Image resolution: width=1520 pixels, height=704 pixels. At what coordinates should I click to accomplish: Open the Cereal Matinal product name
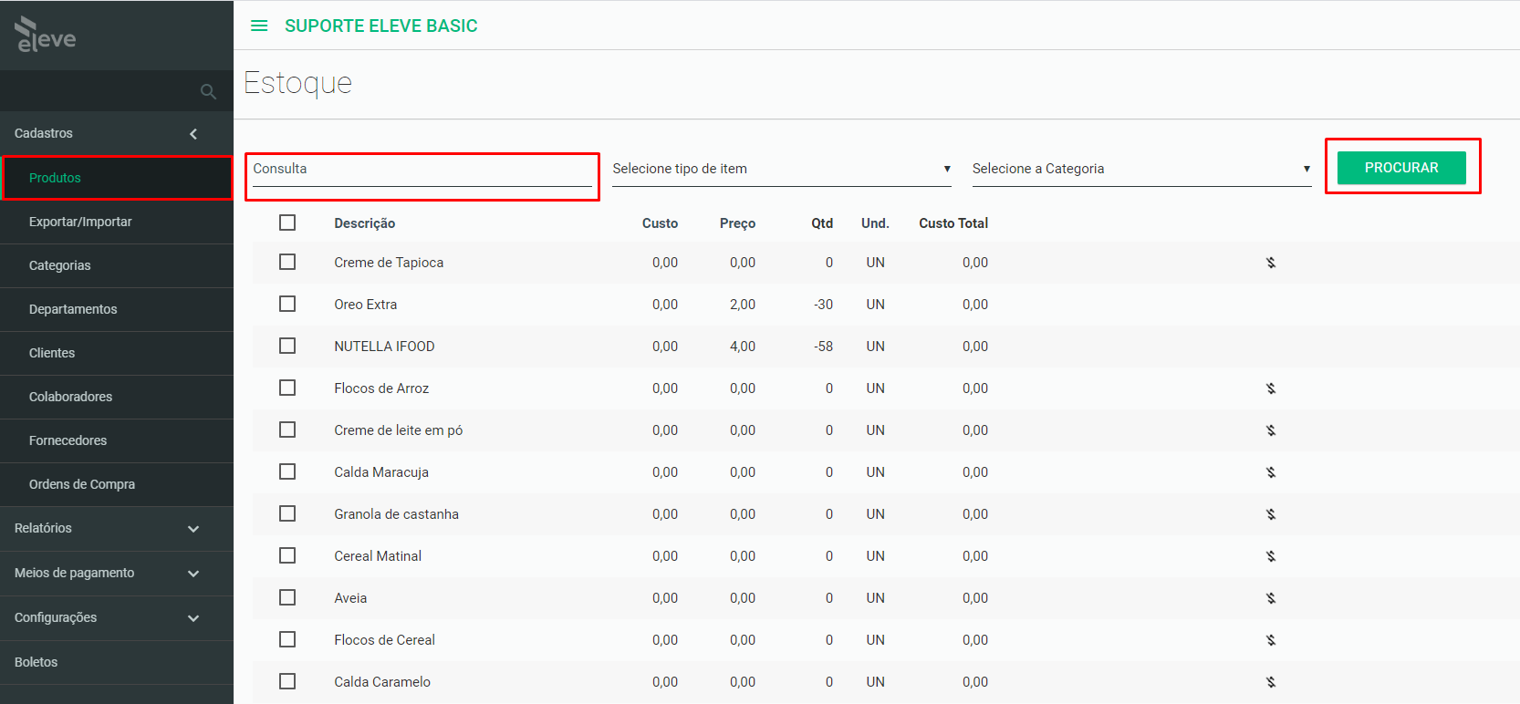(378, 556)
